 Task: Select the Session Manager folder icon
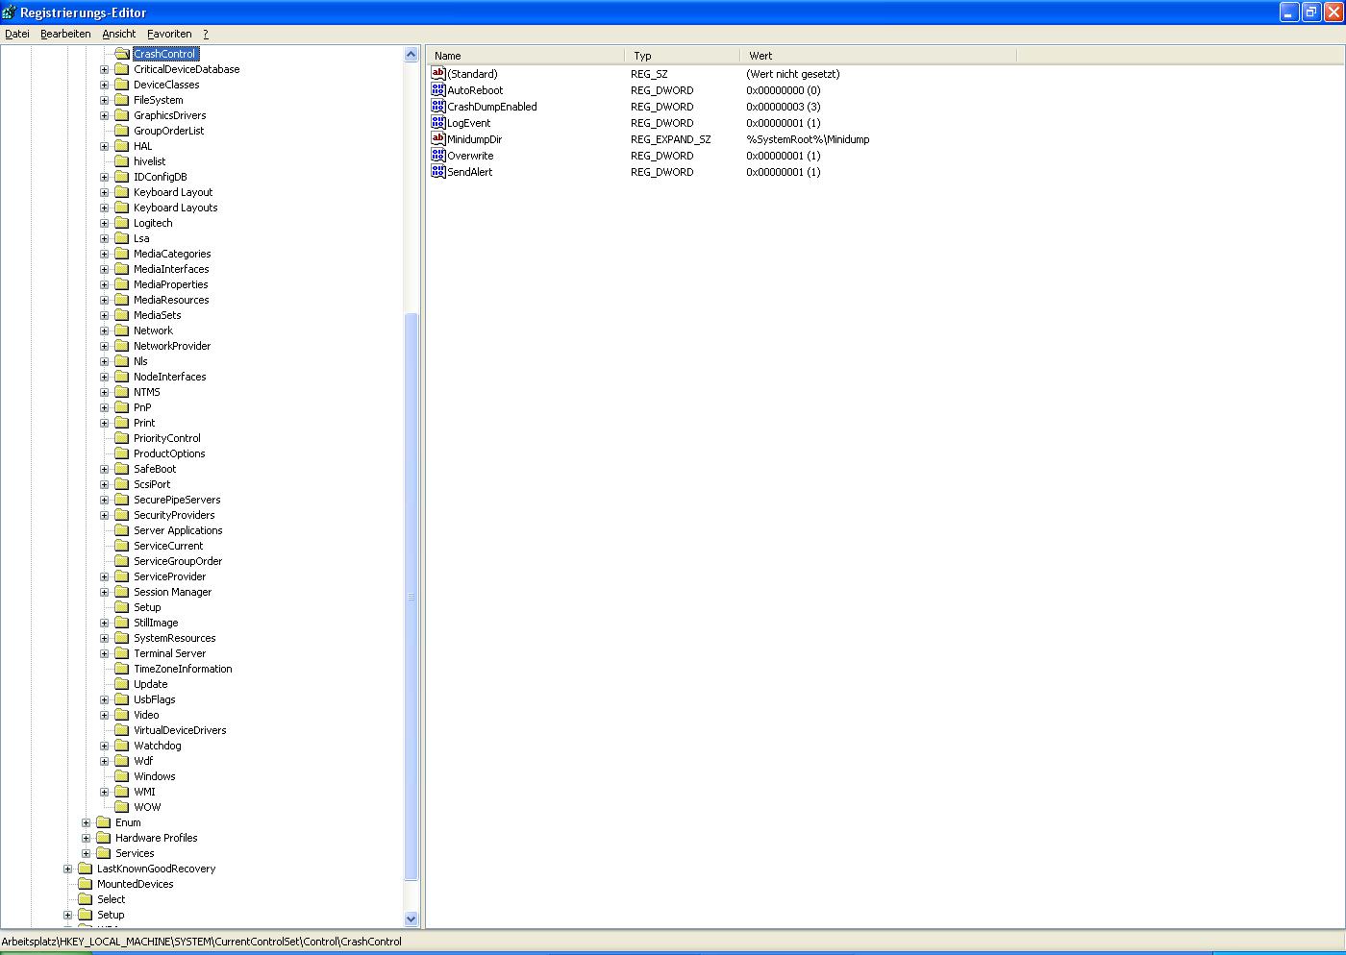tap(122, 592)
